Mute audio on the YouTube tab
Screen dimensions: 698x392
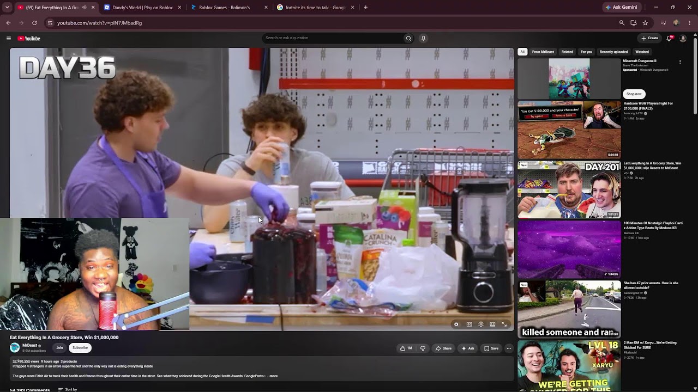click(x=84, y=8)
